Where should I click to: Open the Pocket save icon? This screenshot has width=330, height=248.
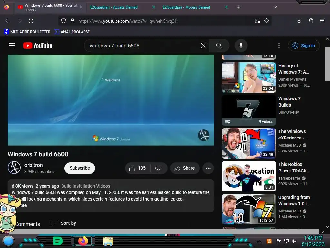tap(299, 21)
